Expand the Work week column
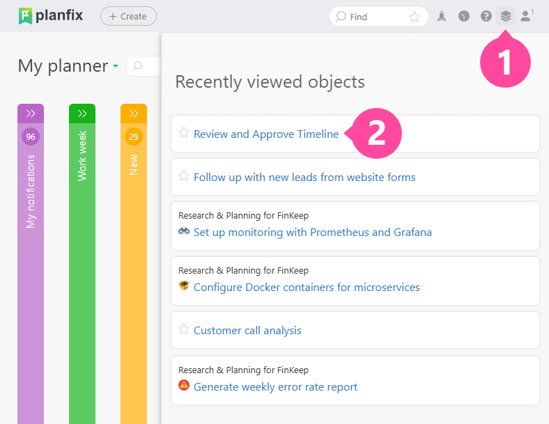Viewport: 549px width, 424px height. (82, 113)
